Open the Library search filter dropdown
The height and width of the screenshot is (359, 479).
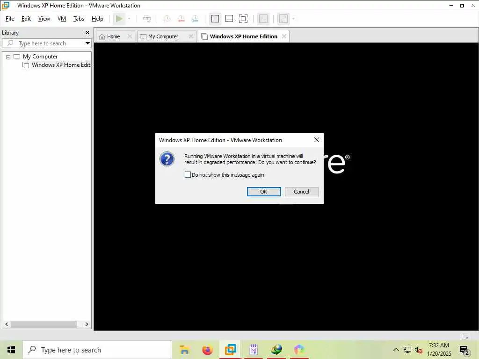[x=87, y=43]
